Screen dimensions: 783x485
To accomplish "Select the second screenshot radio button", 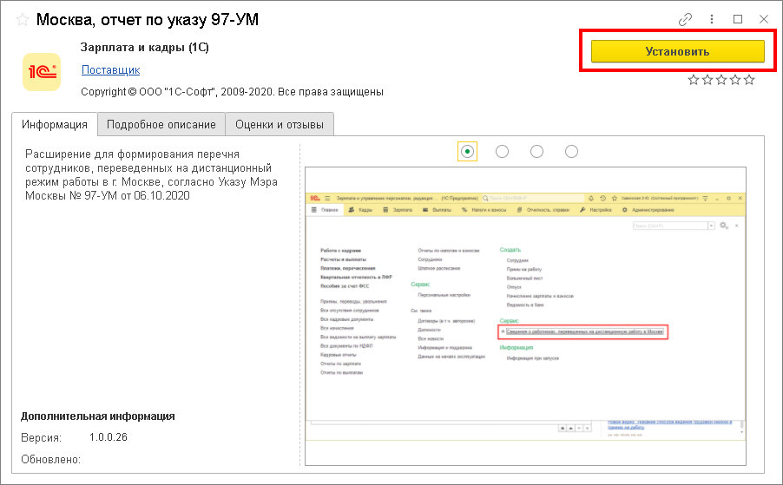I will 502,151.
